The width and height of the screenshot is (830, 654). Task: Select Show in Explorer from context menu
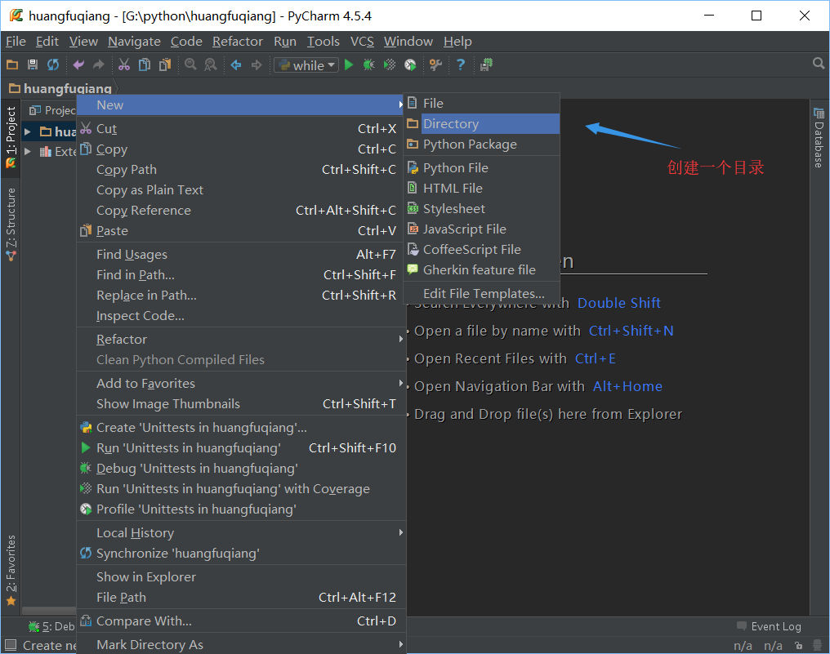pos(146,577)
